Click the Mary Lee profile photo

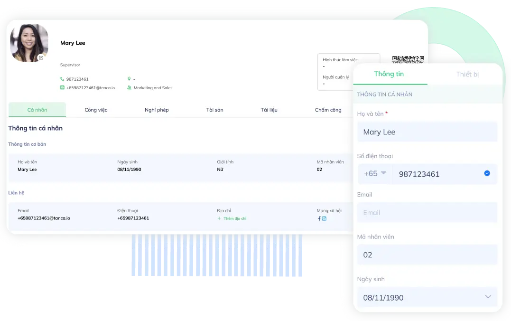click(29, 43)
